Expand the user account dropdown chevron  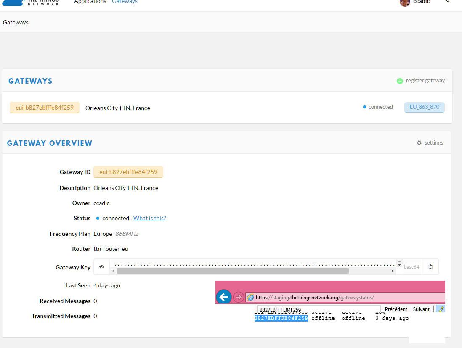click(448, 2)
